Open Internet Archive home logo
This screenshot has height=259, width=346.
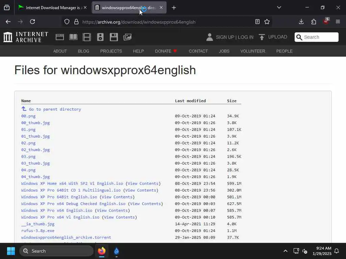tap(26, 37)
